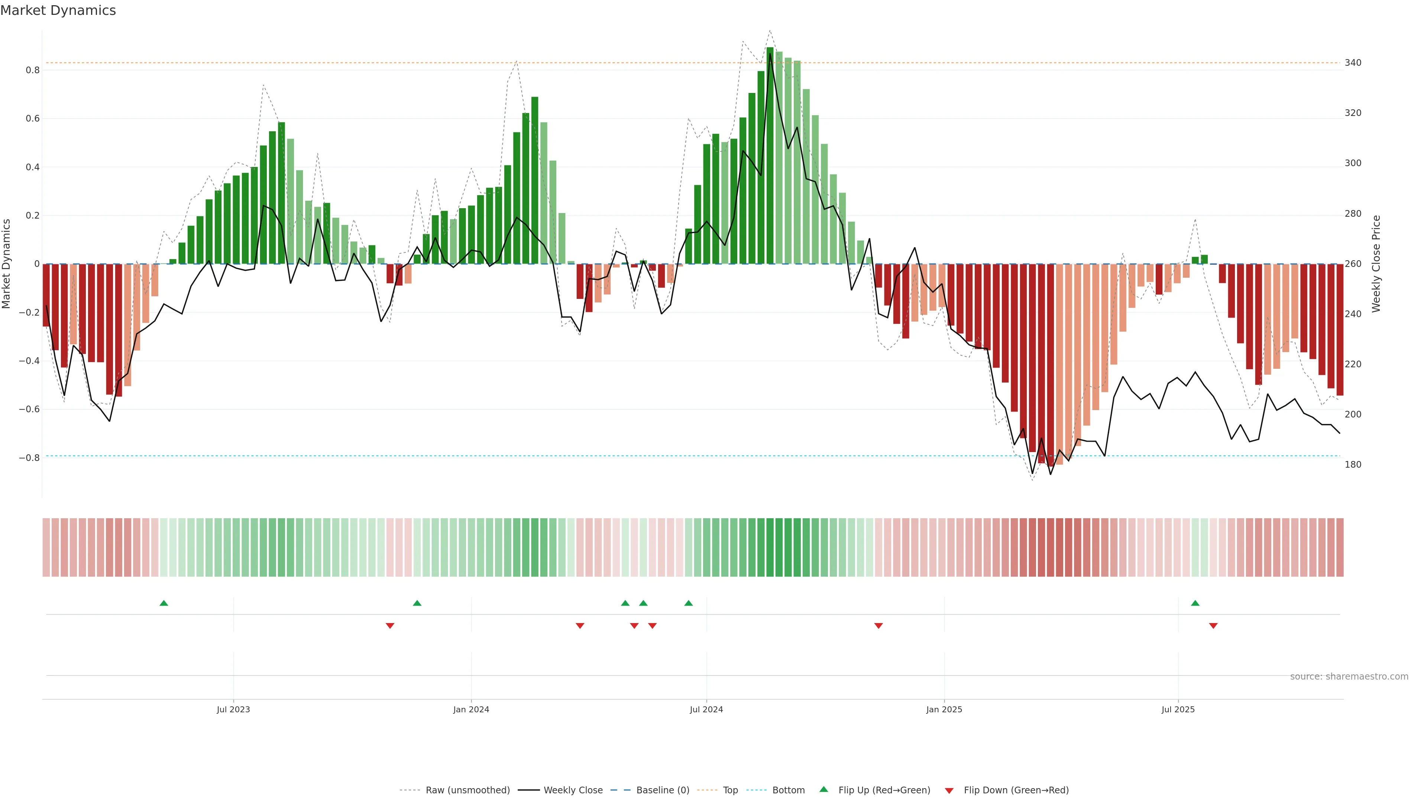Click the red Flip Down marker before Jan 2025
The width and height of the screenshot is (1427, 803).
[878, 626]
